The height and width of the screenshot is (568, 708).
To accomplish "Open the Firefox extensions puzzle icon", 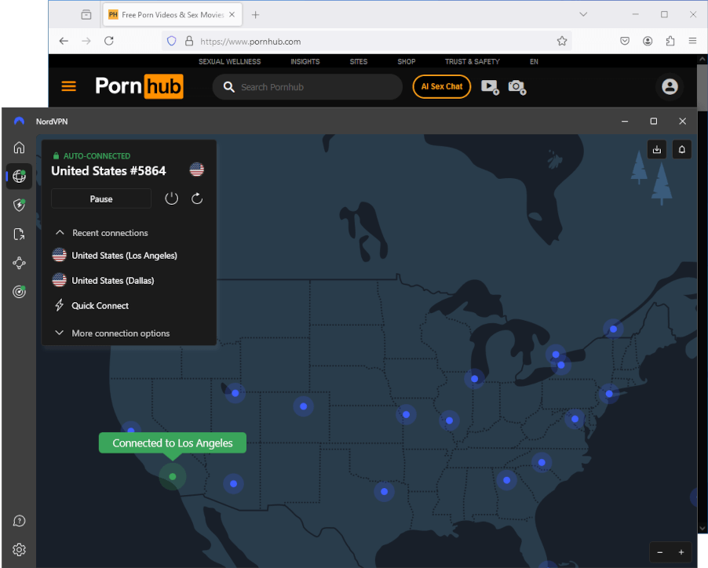I will point(670,41).
